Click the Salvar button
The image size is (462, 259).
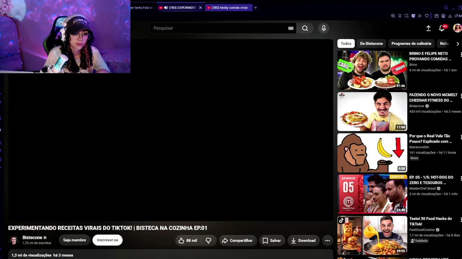272,241
